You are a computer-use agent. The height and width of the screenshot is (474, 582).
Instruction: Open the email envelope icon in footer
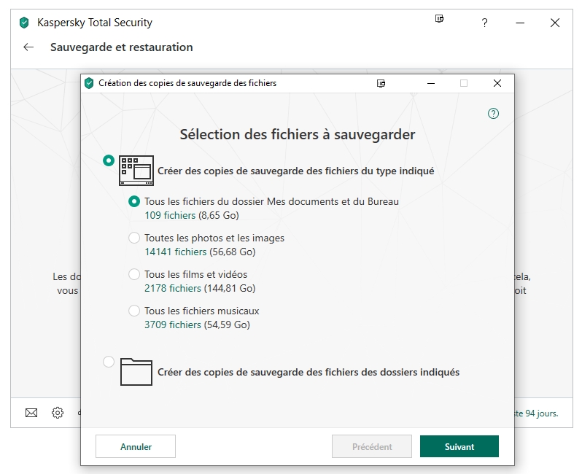point(31,413)
